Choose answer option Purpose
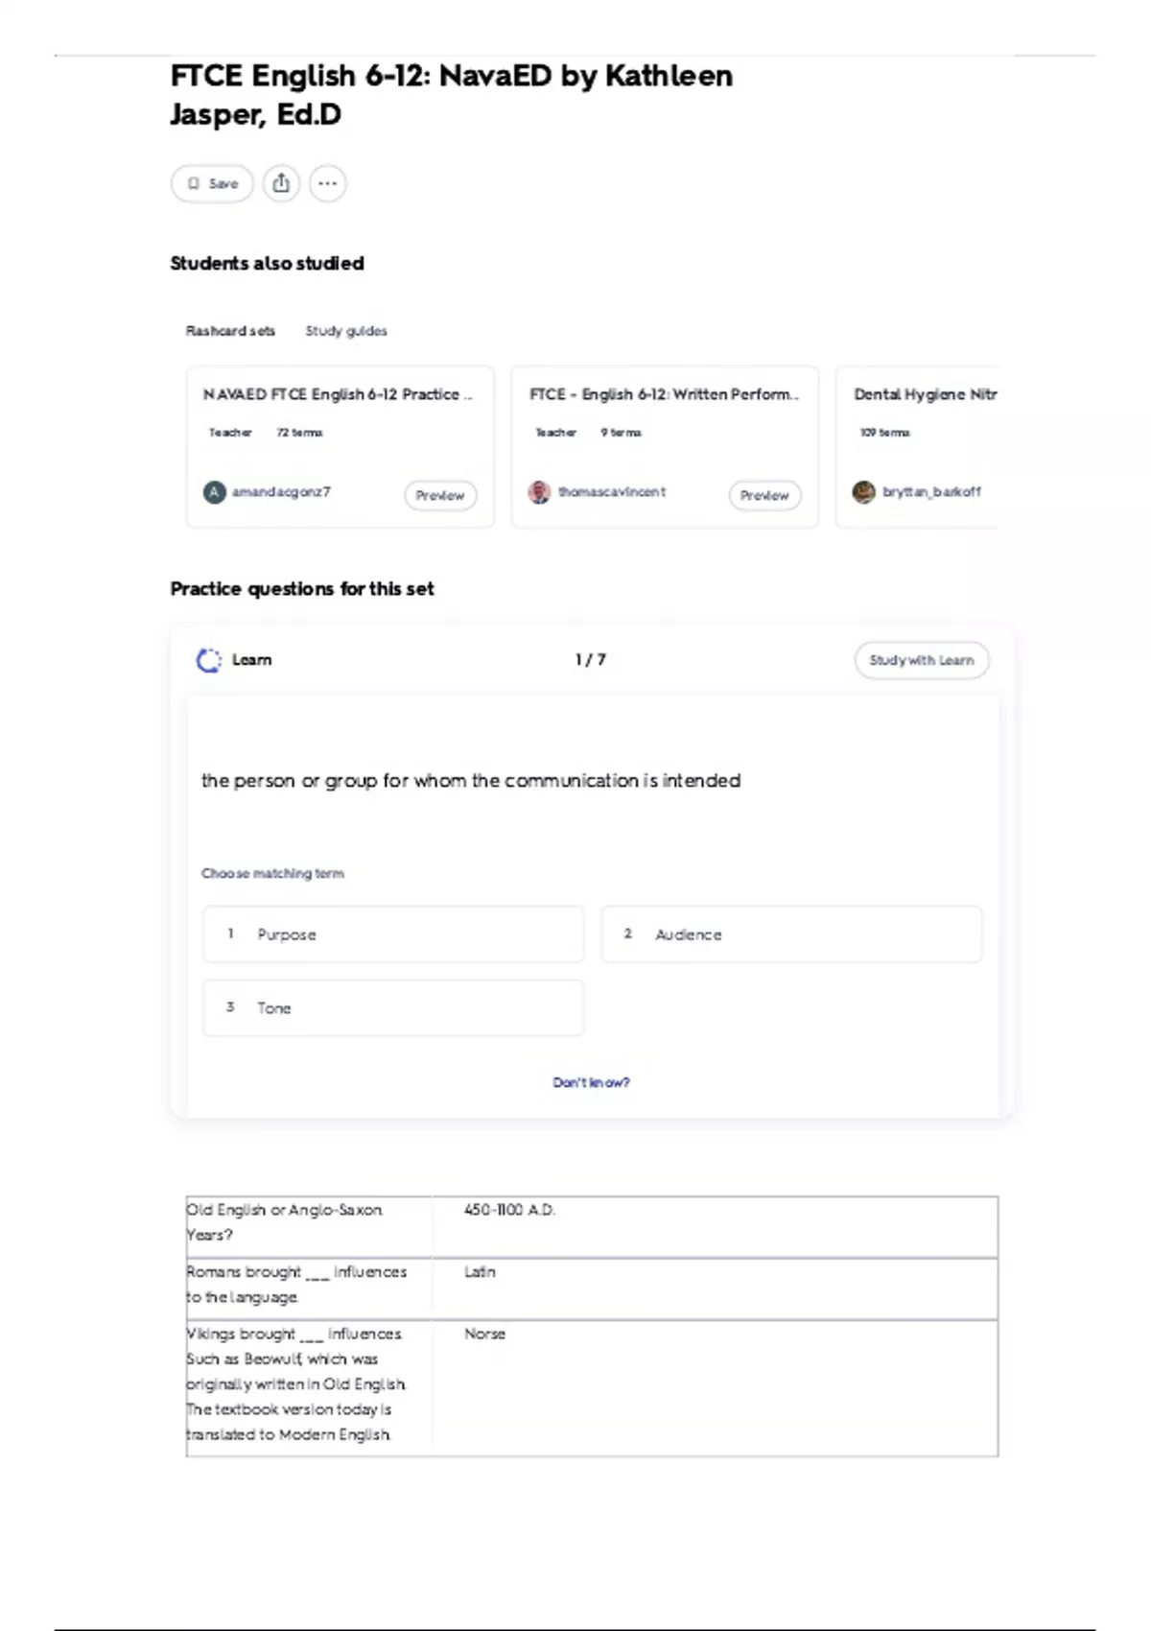Image resolution: width=1151 pixels, height=1631 pixels. [x=393, y=934]
